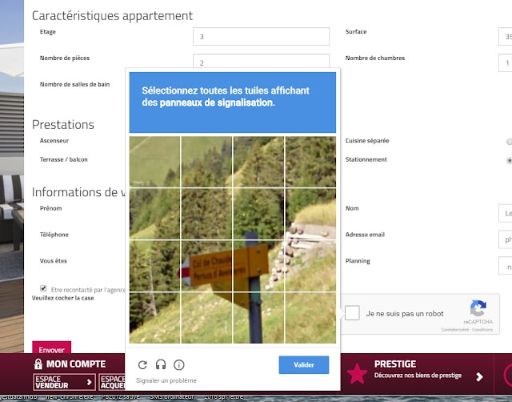Image resolution: width=512 pixels, height=402 pixels.
Task: Select the Cuisine séparée radio button
Action: pos(509,142)
